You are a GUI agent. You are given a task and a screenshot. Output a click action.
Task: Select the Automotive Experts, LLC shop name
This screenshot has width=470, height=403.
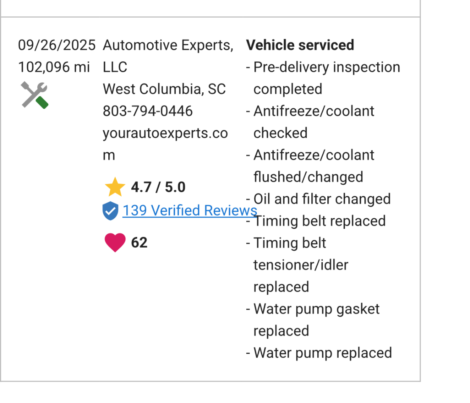pos(167,56)
